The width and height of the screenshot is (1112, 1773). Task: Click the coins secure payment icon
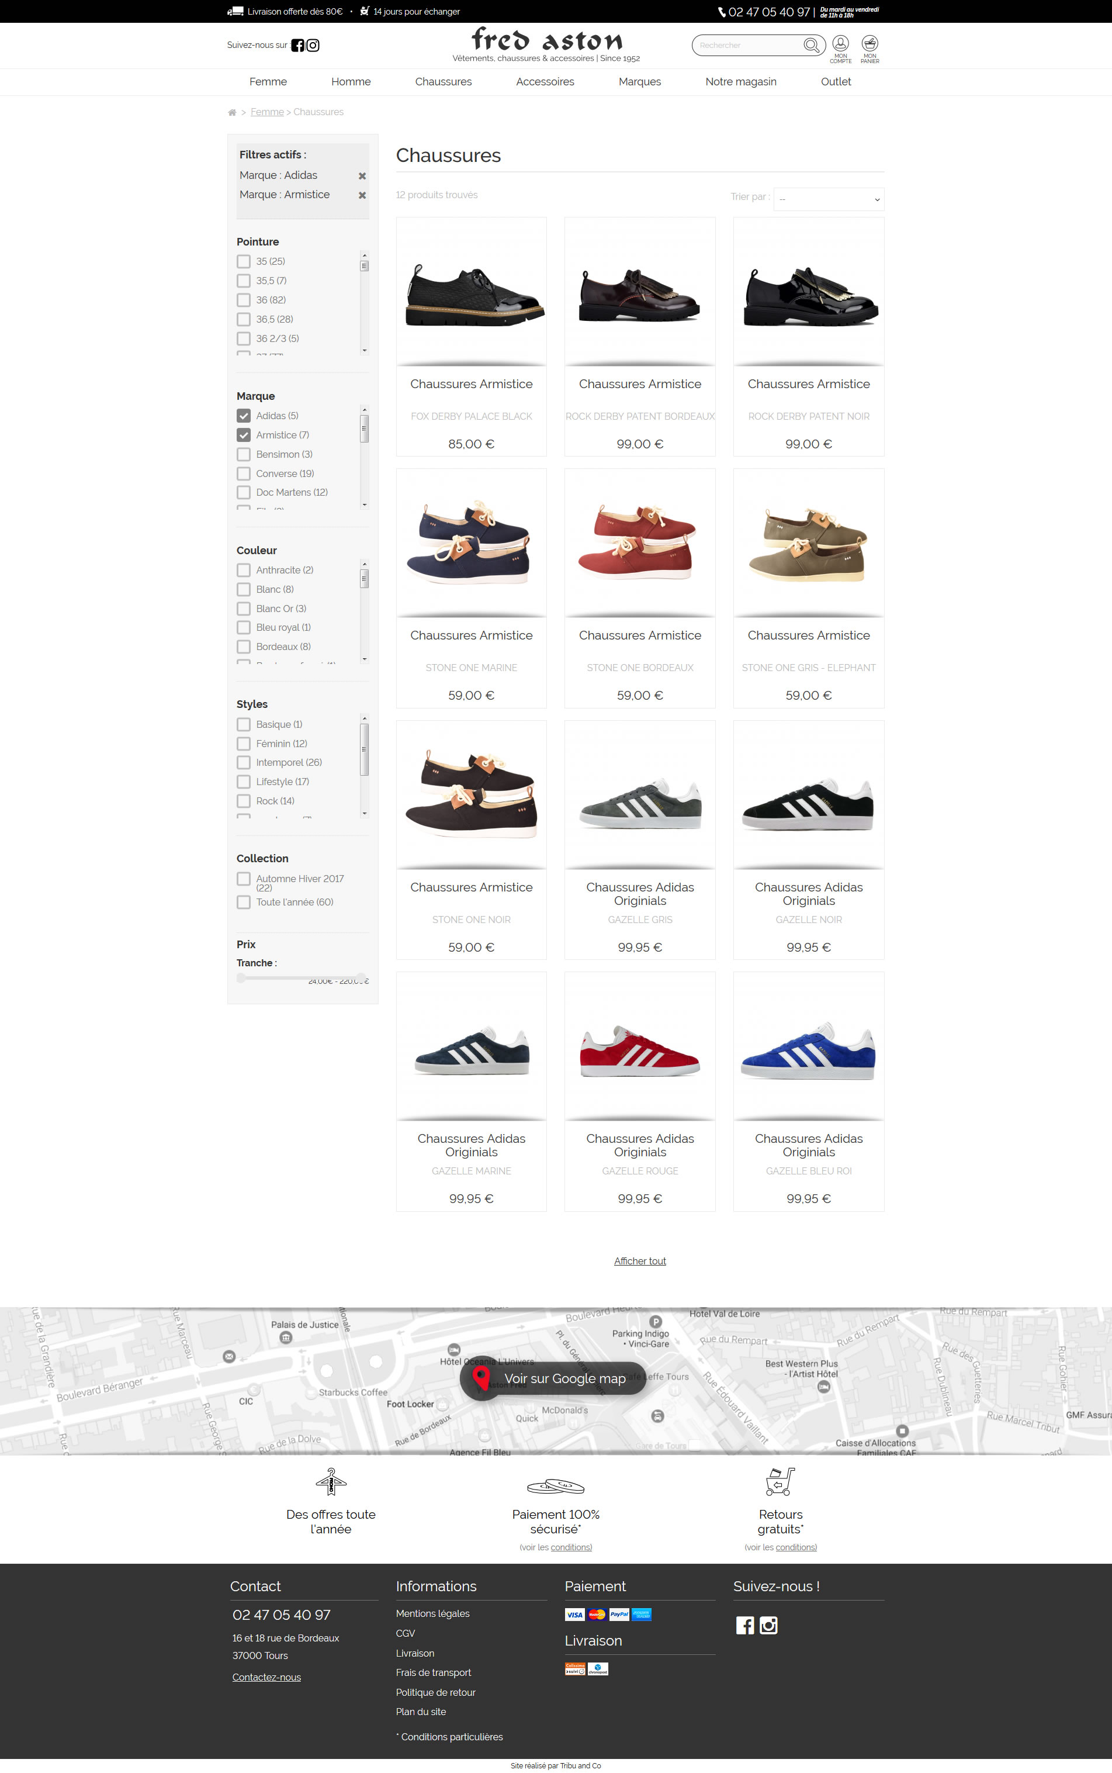(x=556, y=1486)
